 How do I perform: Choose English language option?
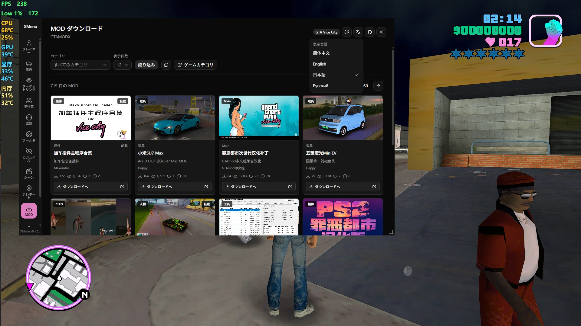click(336, 64)
